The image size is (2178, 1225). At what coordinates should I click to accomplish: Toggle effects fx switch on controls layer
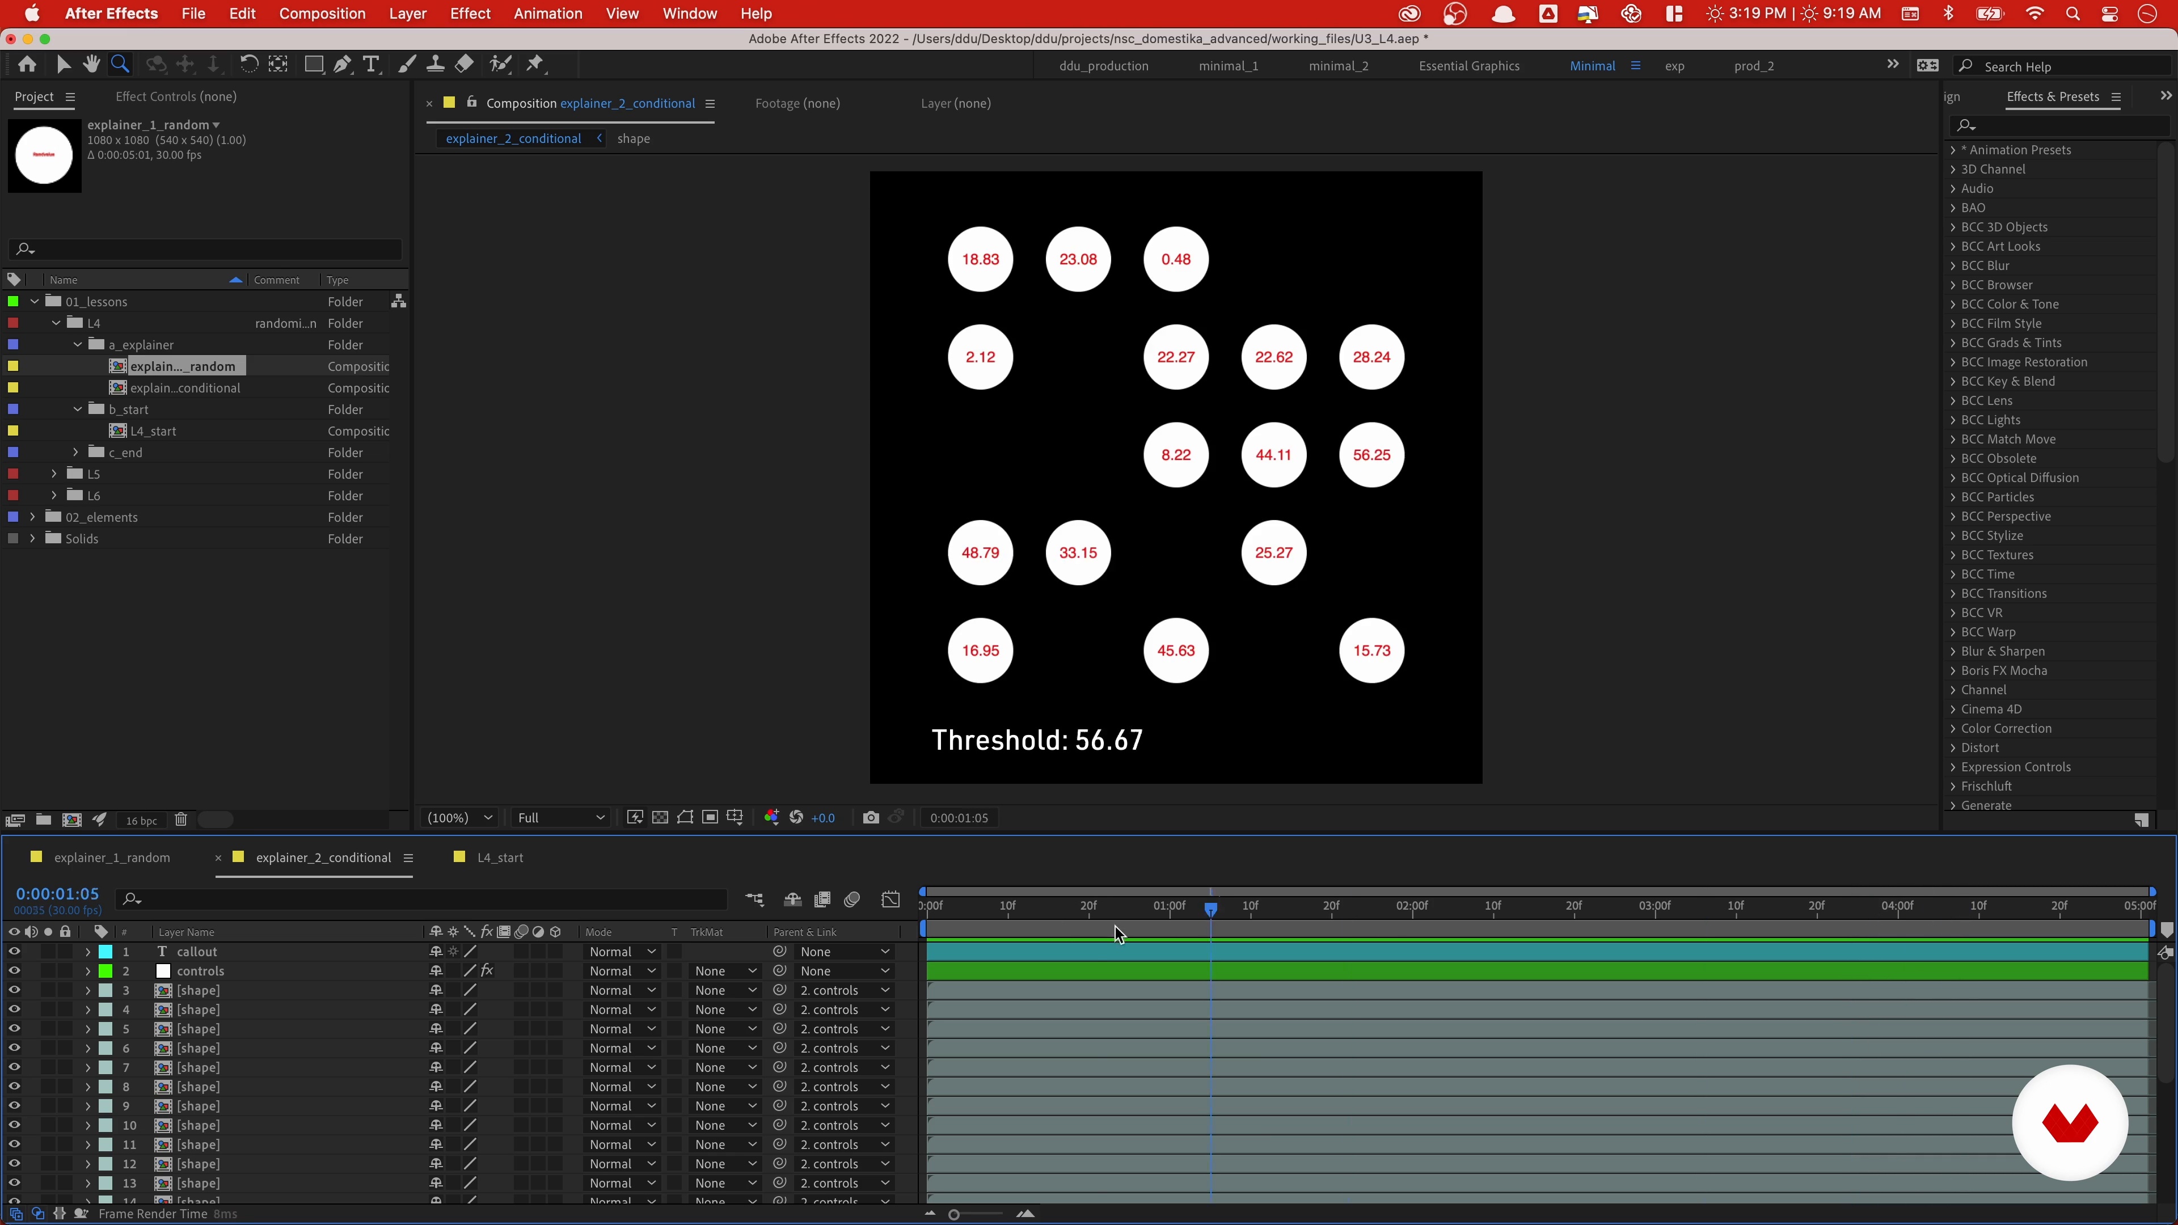coord(487,971)
